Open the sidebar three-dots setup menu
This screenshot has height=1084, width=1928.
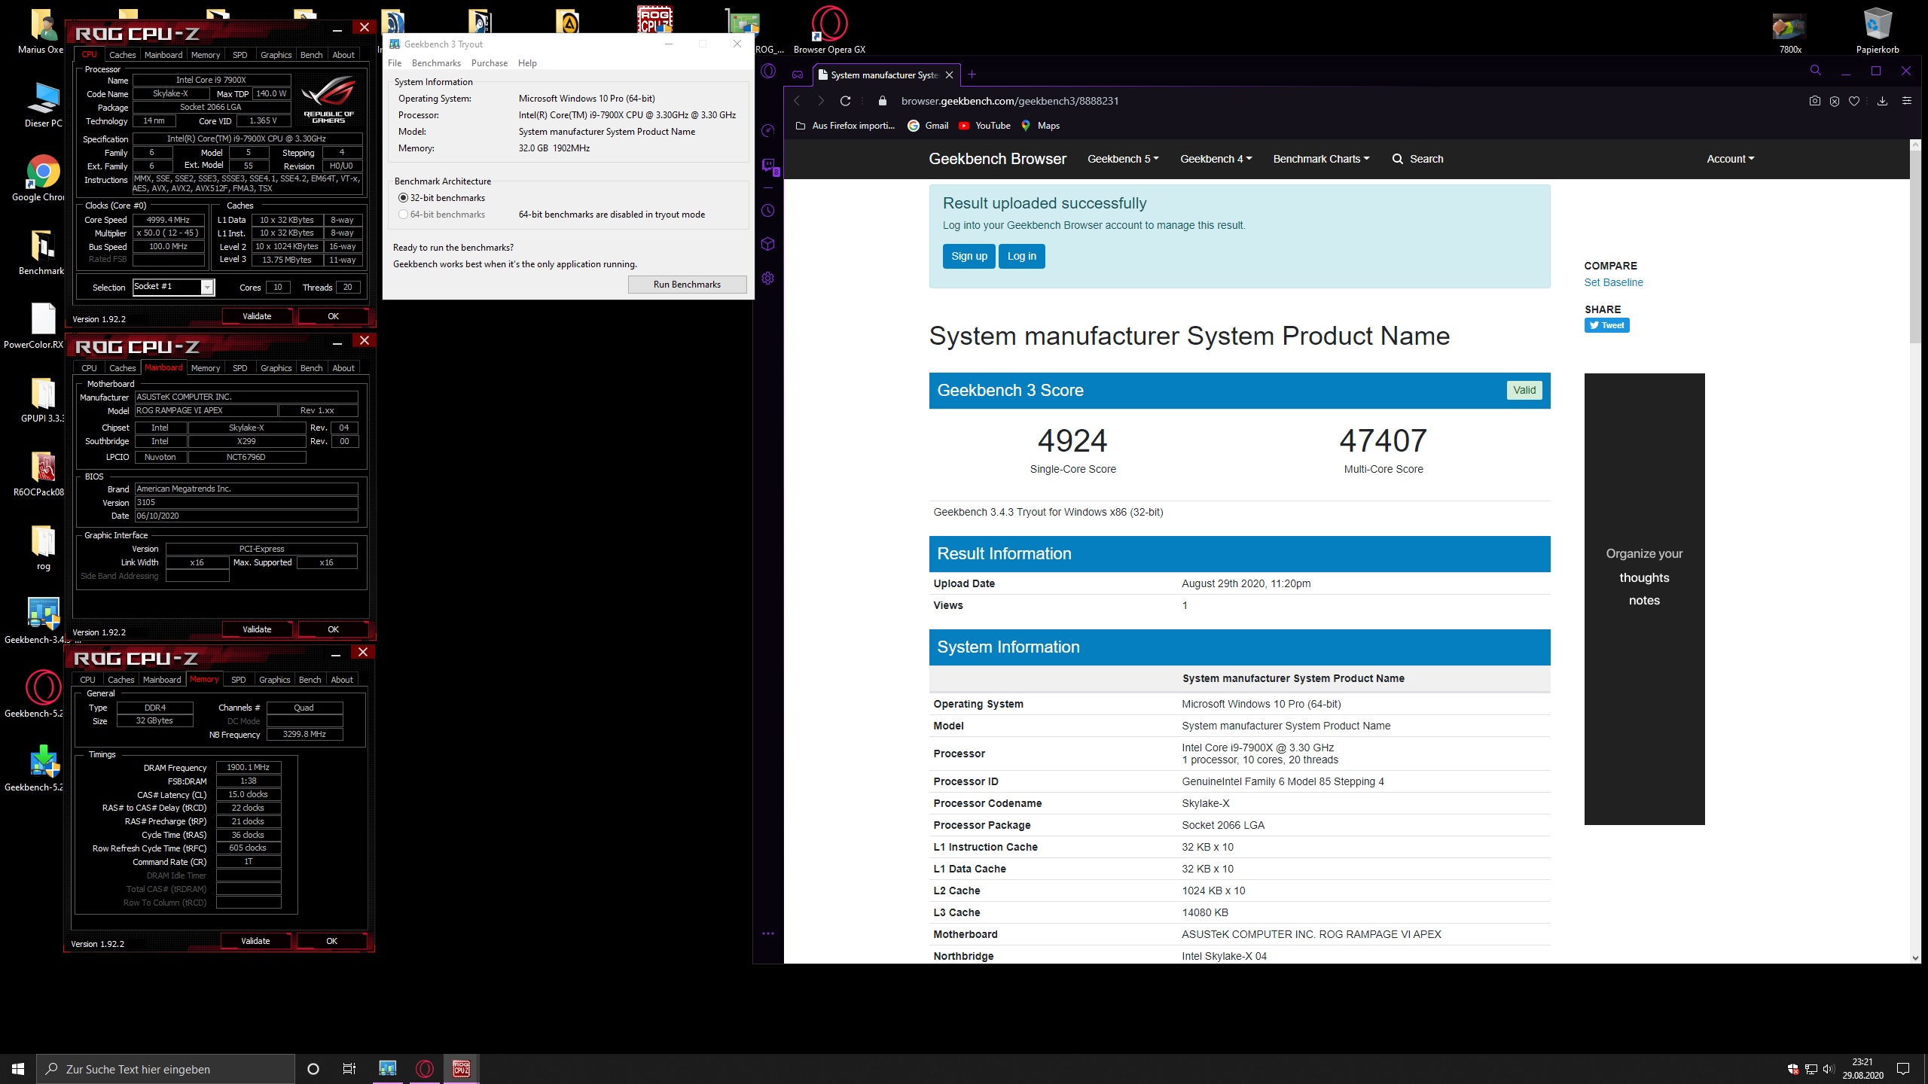[768, 933]
